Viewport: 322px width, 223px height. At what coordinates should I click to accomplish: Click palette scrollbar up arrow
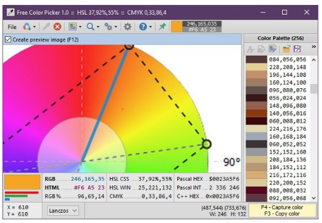(313, 60)
